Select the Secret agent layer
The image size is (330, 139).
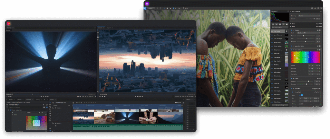279,42
